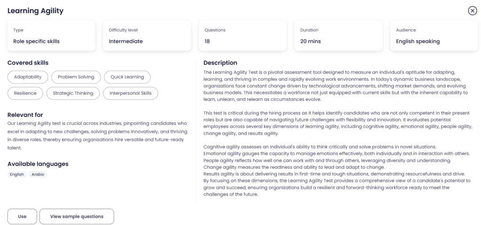Select the Interpersonal Skills chip
481x225 pixels.
[131, 93]
